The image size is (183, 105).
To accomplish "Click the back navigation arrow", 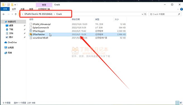I will coord(4,14).
